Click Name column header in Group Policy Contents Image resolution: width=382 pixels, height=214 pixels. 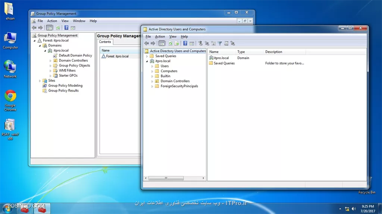(120, 50)
